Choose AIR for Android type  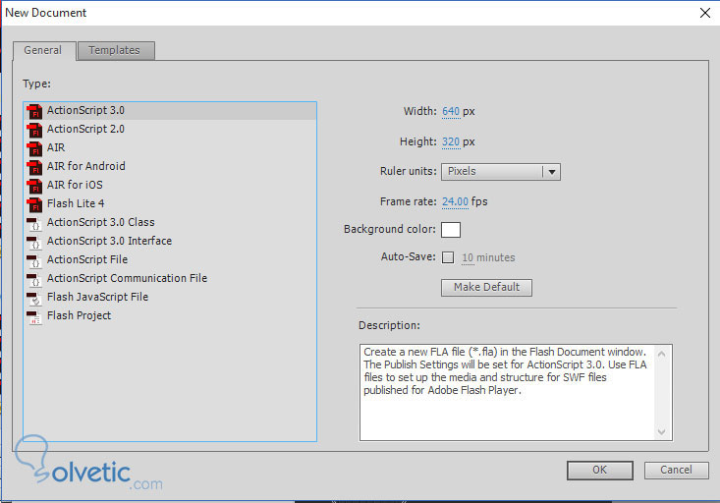[x=170, y=166]
